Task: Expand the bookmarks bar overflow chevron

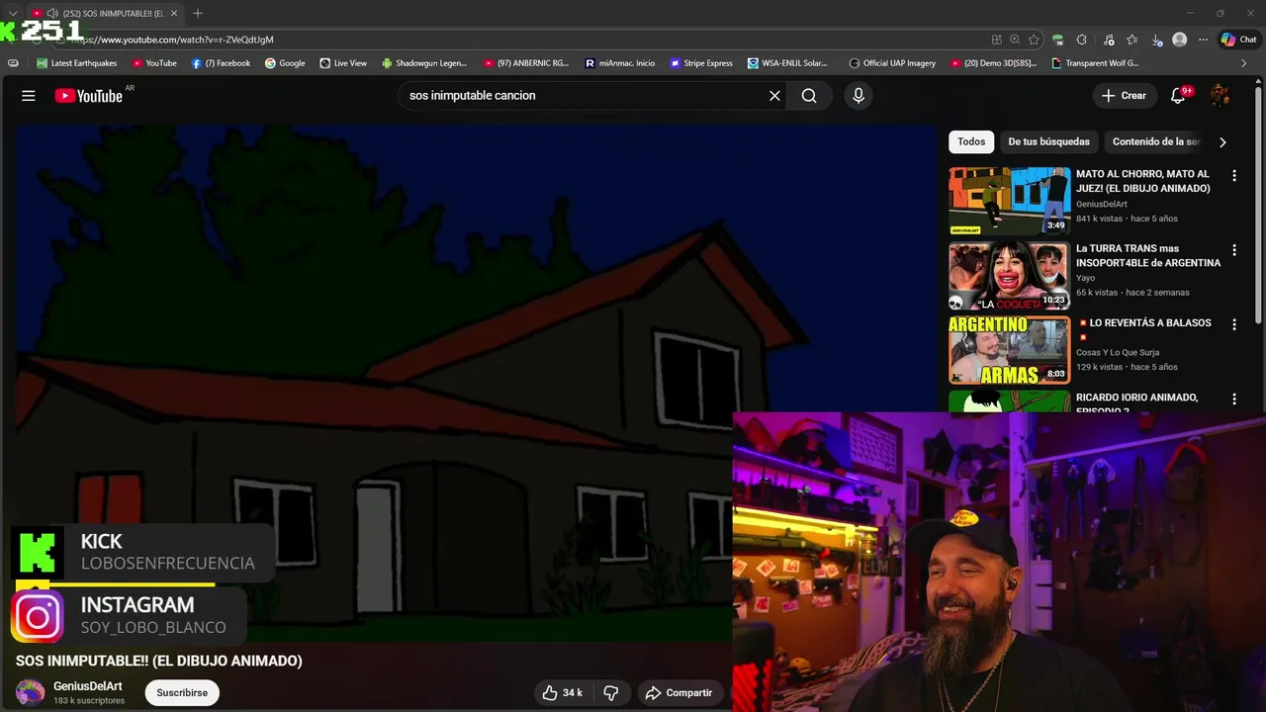Action: pyautogui.click(x=1244, y=63)
